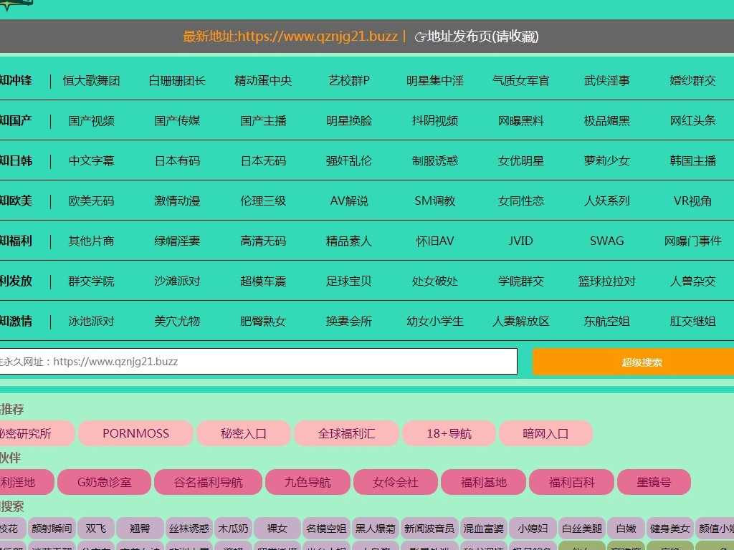Image resolution: width=734 pixels, height=550 pixels.
Task: Select the 中文字幕 category
Action: [91, 161]
